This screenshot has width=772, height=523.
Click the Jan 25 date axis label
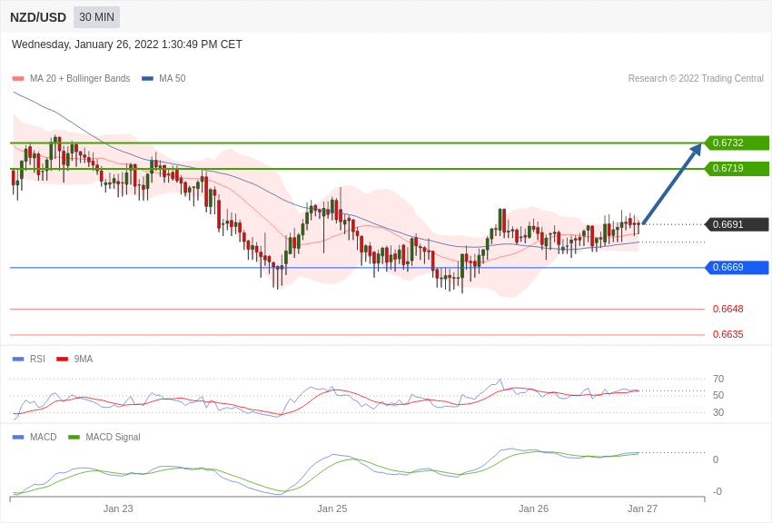pyautogui.click(x=332, y=508)
